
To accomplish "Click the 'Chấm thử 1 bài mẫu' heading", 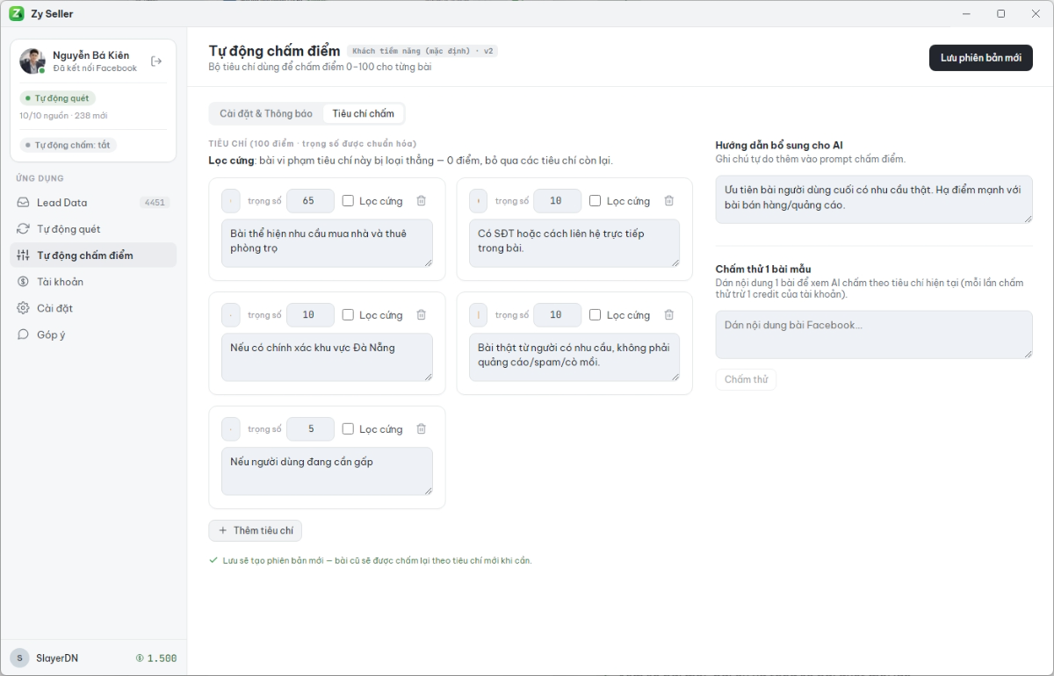I will click(x=763, y=269).
